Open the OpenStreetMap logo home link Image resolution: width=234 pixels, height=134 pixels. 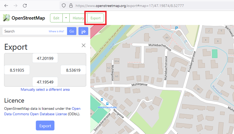[24, 18]
